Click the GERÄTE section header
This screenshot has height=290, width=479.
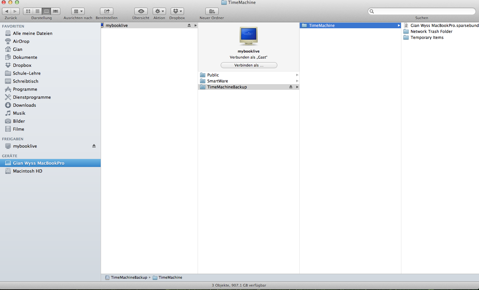coord(10,156)
